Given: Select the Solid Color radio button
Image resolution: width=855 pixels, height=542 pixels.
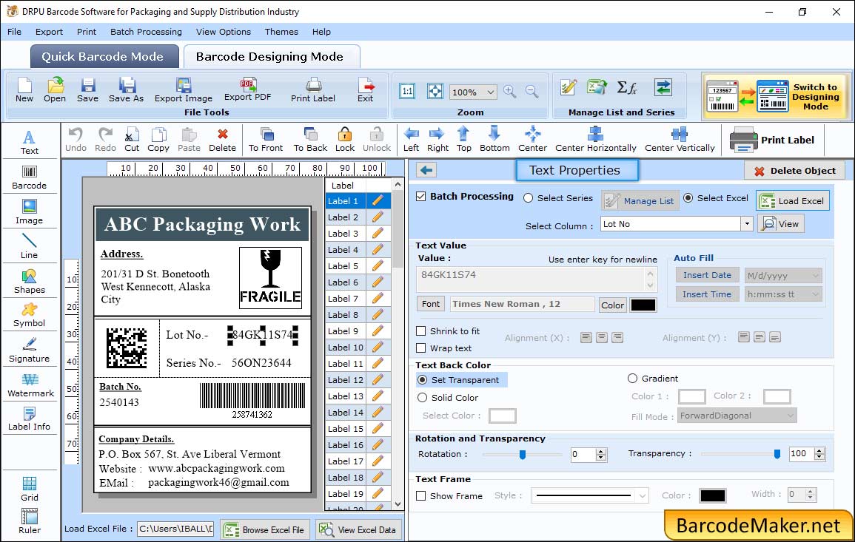Looking at the screenshot, I should pyautogui.click(x=422, y=398).
